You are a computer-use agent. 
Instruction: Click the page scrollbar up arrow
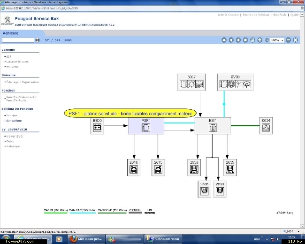[302, 15]
